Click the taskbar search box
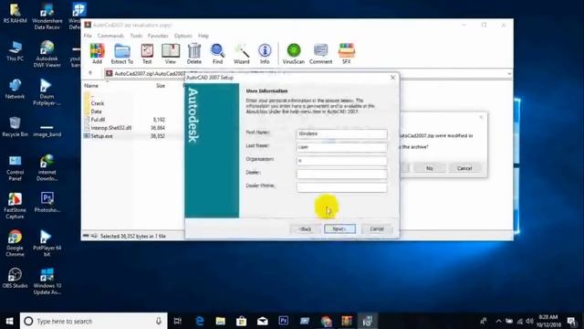 tap(94, 321)
